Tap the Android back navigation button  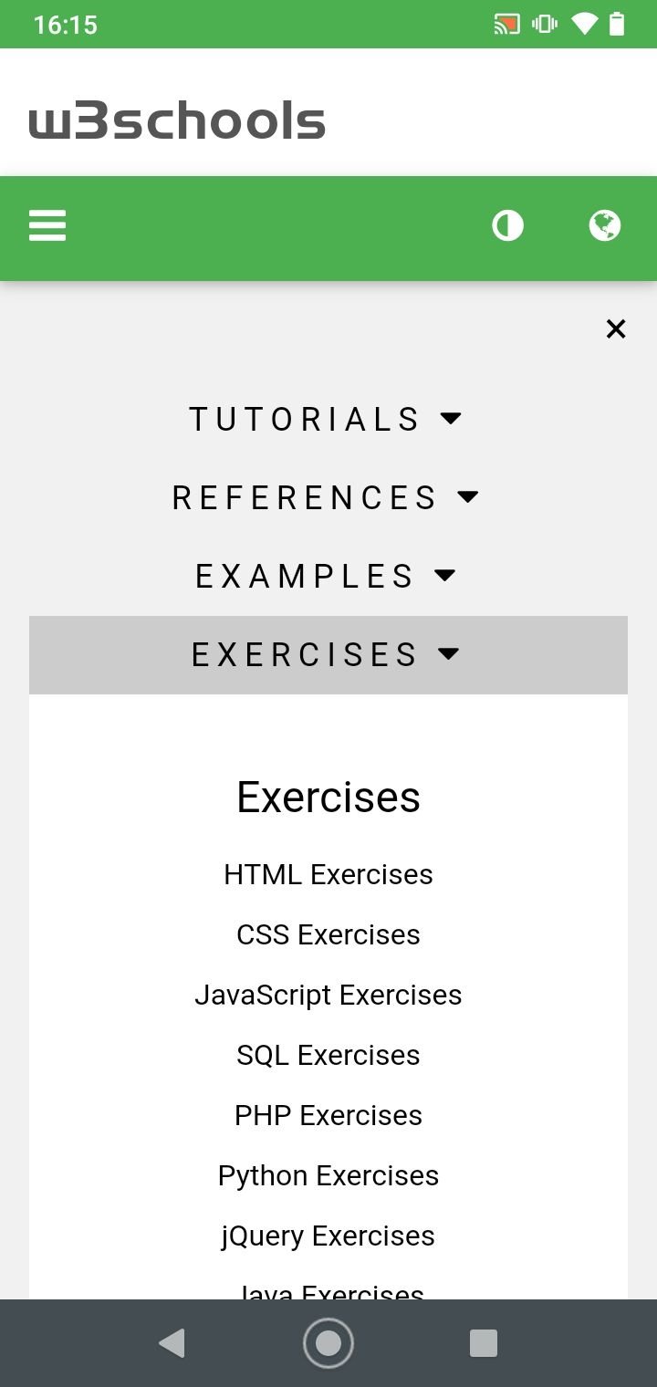pos(172,1343)
